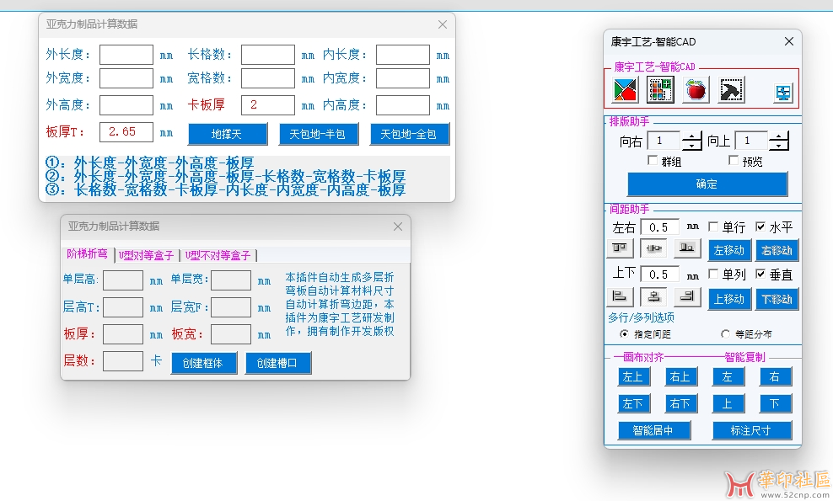The image size is (833, 501).
Task: Click the 右移动 button
Action: point(777,250)
